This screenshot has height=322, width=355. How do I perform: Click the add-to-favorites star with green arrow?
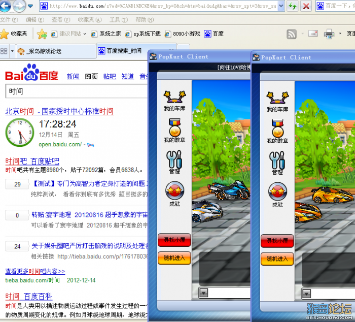(42, 34)
